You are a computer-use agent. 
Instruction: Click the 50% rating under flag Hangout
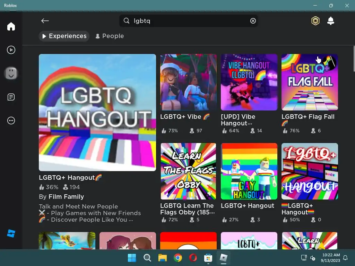click(x=291, y=220)
